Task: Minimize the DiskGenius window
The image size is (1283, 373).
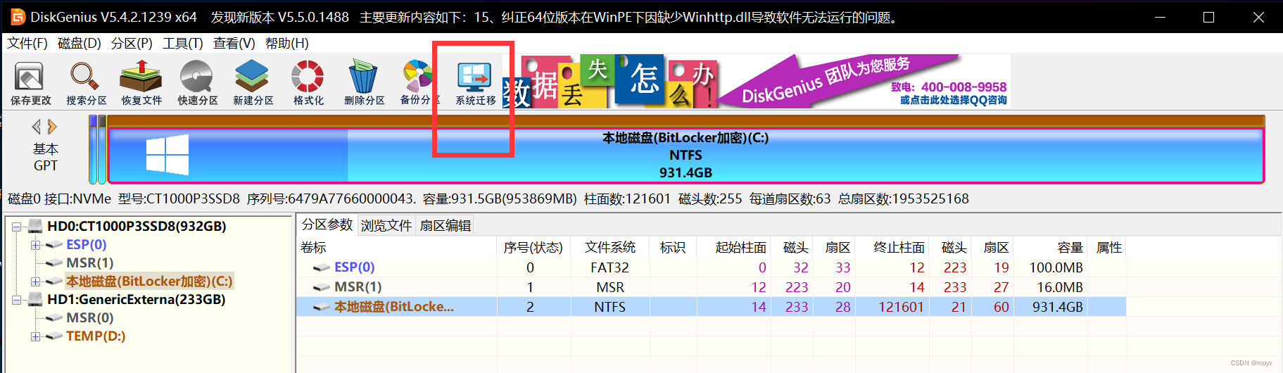Action: coord(1161,17)
